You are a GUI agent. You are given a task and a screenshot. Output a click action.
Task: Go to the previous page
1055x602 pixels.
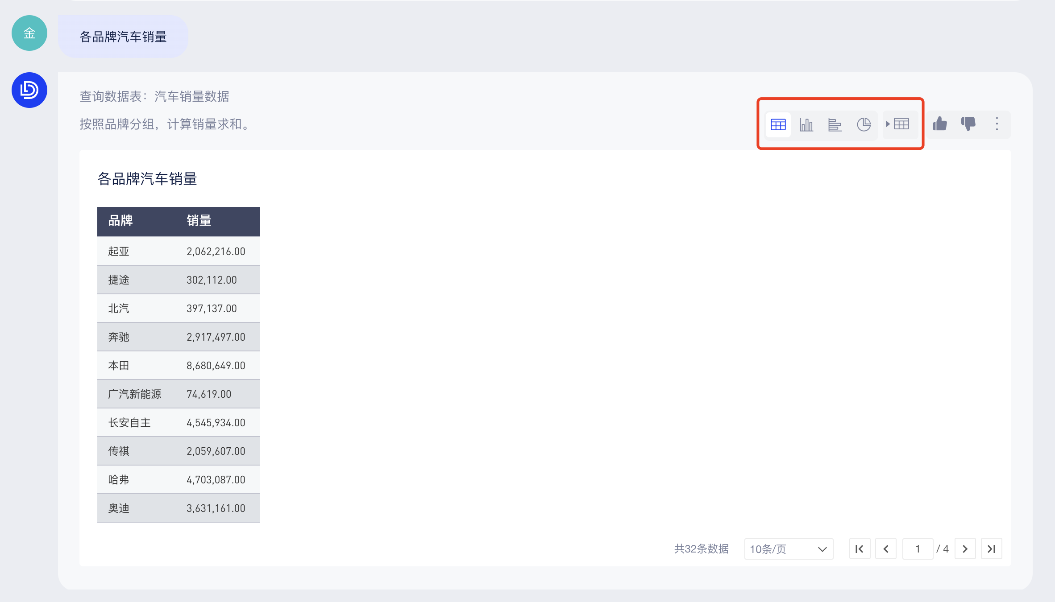(886, 549)
